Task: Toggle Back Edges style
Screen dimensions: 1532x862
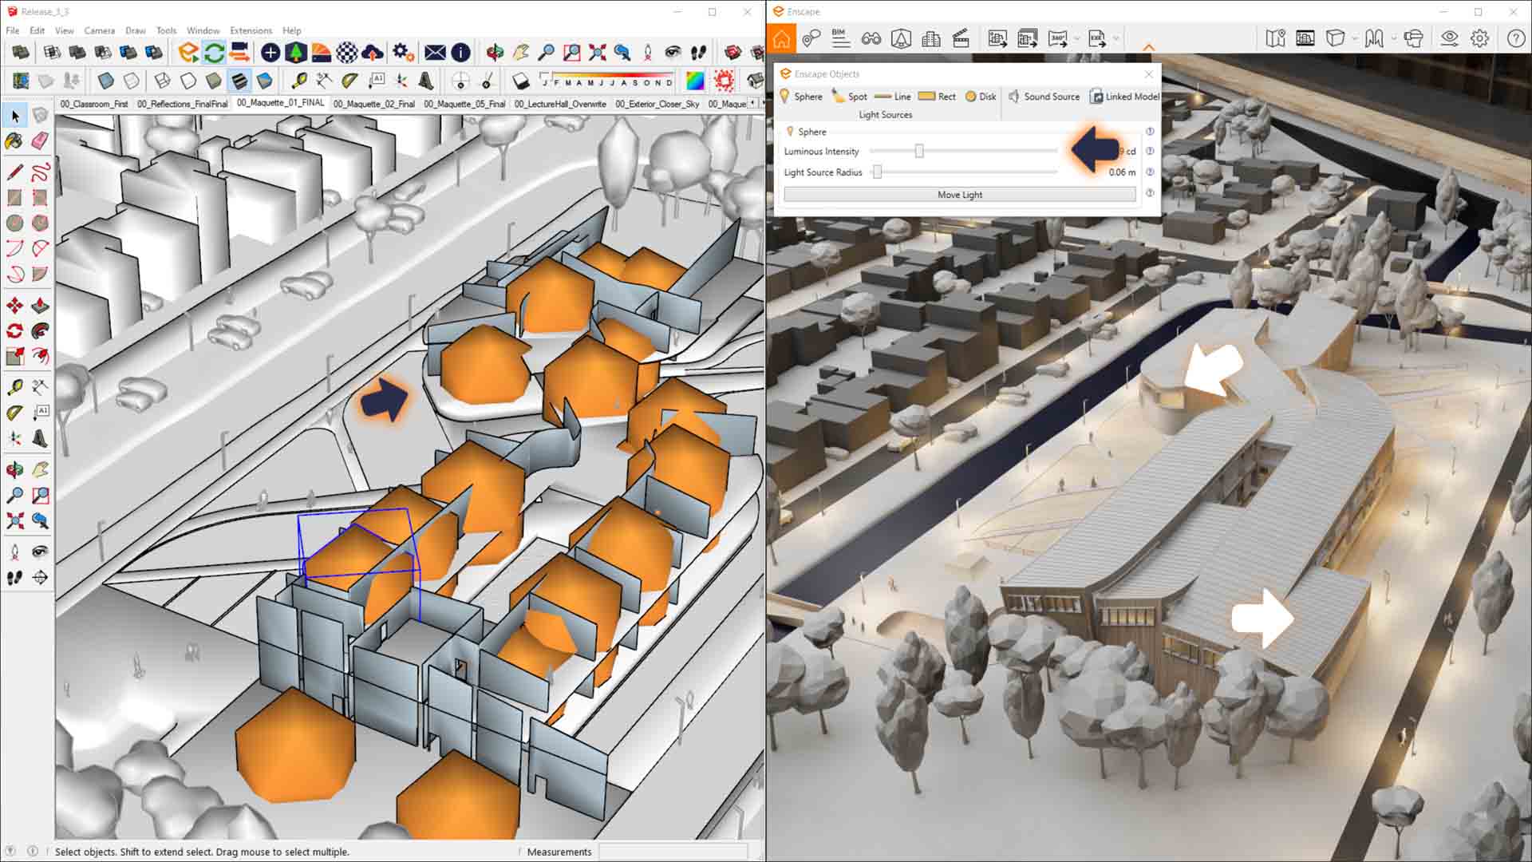Action: (x=131, y=81)
